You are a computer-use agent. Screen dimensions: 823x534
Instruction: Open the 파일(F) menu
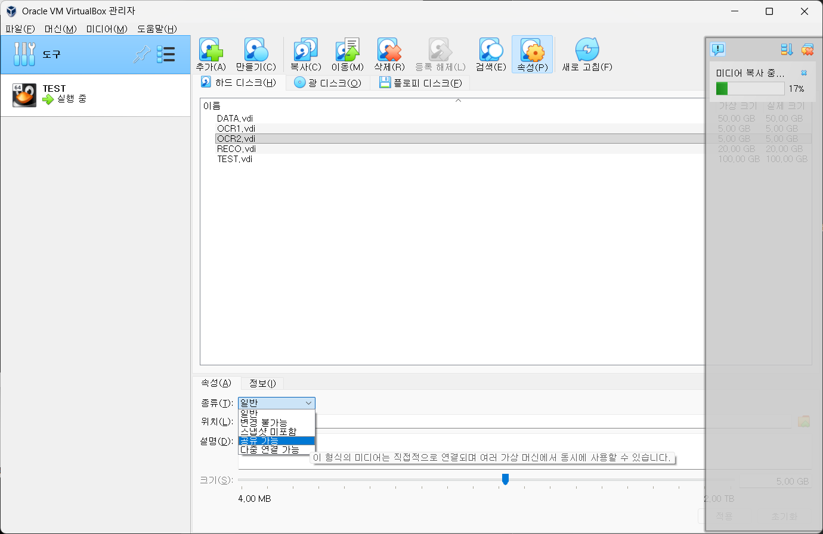tap(20, 29)
